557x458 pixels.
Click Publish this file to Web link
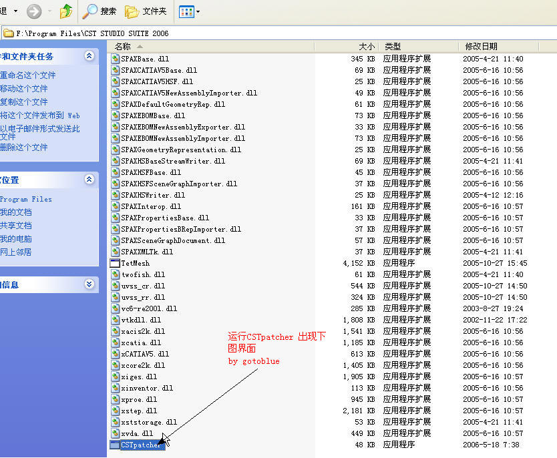coord(40,116)
